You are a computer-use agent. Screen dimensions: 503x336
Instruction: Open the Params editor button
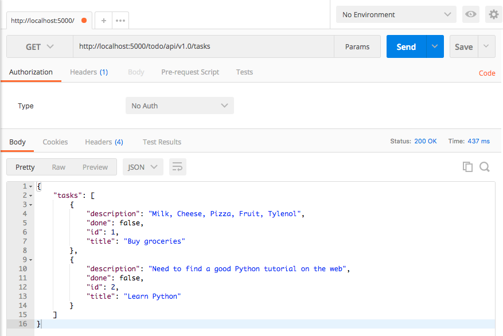[x=357, y=46]
